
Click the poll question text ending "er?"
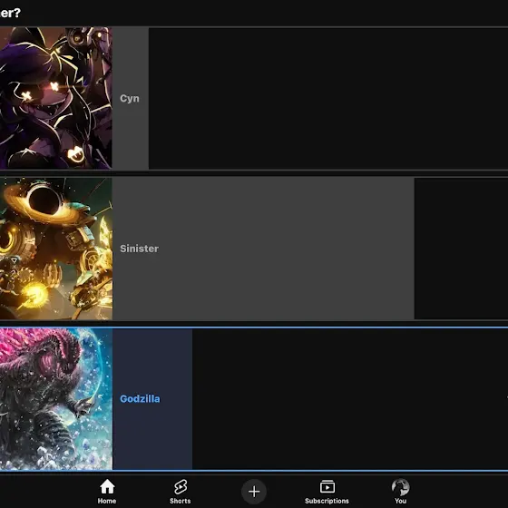(x=10, y=13)
